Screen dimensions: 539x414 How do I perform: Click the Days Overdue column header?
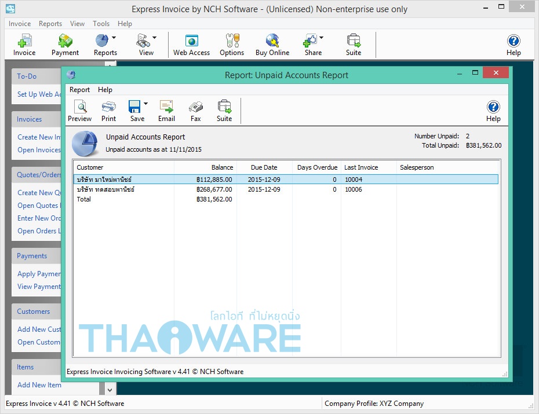click(316, 167)
